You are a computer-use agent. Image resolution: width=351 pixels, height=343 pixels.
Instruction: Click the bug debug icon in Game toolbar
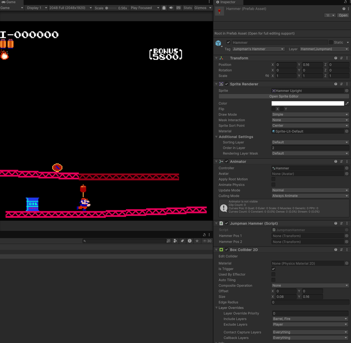tap(164, 8)
